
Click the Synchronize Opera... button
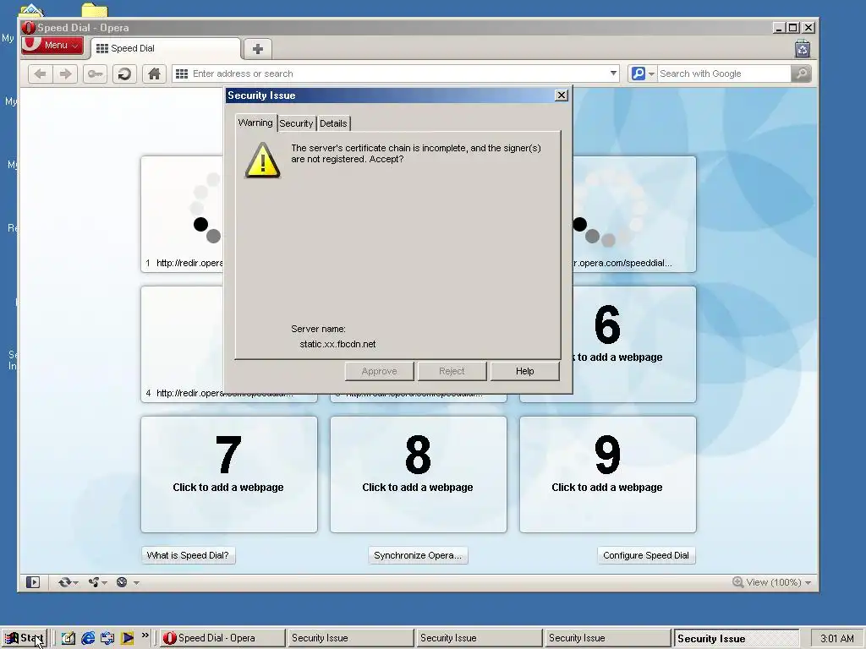tap(418, 555)
